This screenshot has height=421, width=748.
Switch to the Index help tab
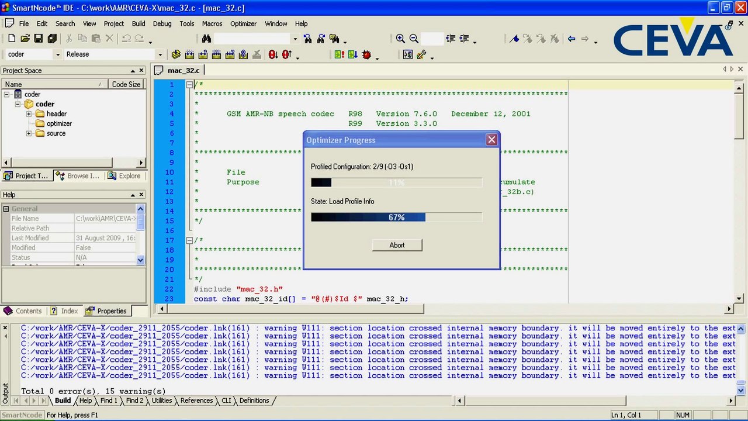pyautogui.click(x=64, y=311)
